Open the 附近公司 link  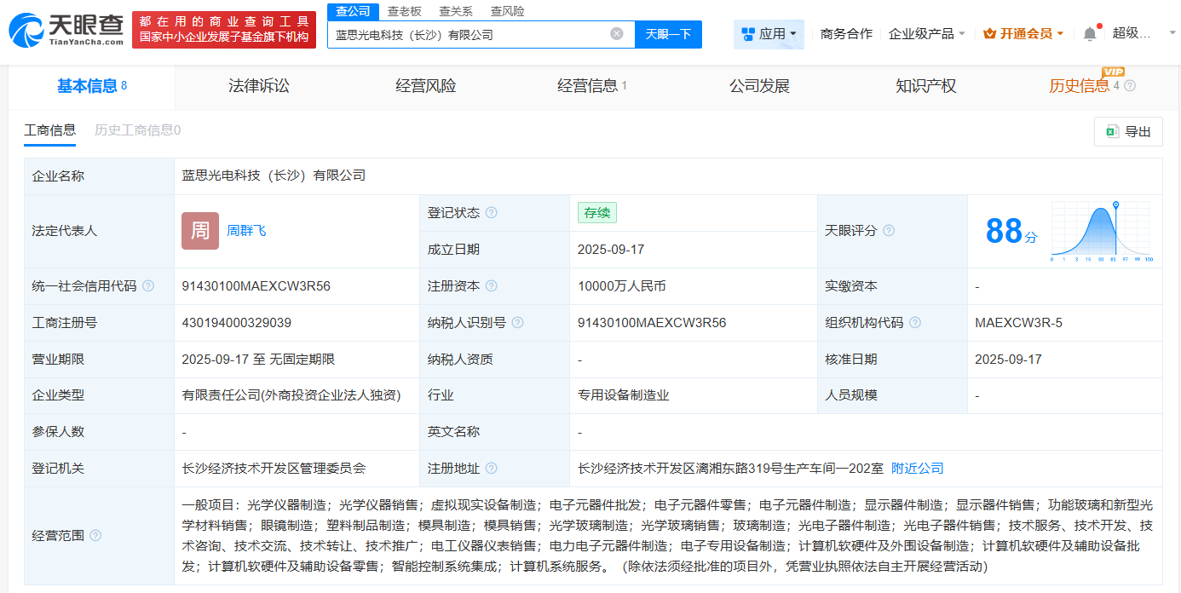point(916,468)
